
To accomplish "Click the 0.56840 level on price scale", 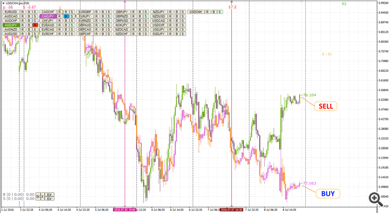I will tap(383, 90).
